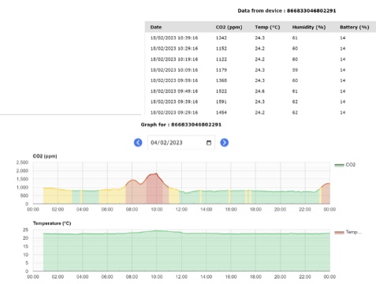Image resolution: width=376 pixels, height=284 pixels.
Task: Click the Humidity (%) column header
Action: tap(309, 27)
